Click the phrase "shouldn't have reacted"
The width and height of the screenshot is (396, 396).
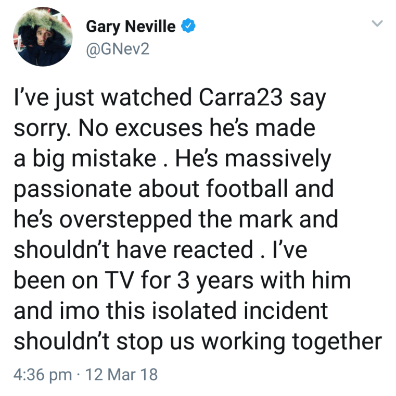pos(133,250)
